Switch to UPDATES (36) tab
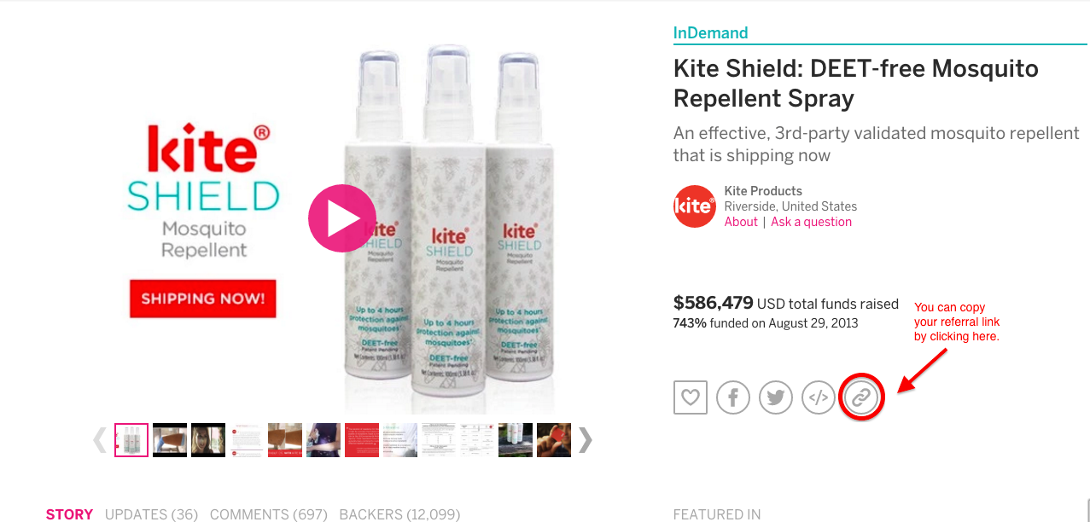Image resolution: width=1090 pixels, height=522 pixels. 151,514
